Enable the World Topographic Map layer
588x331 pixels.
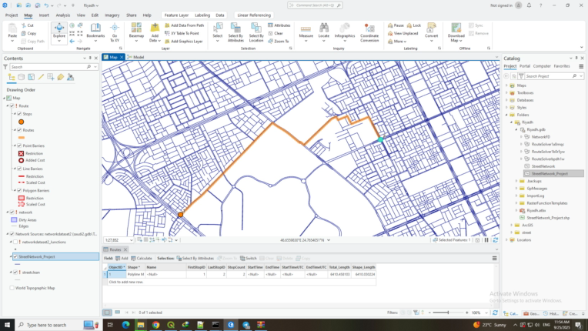[12, 288]
